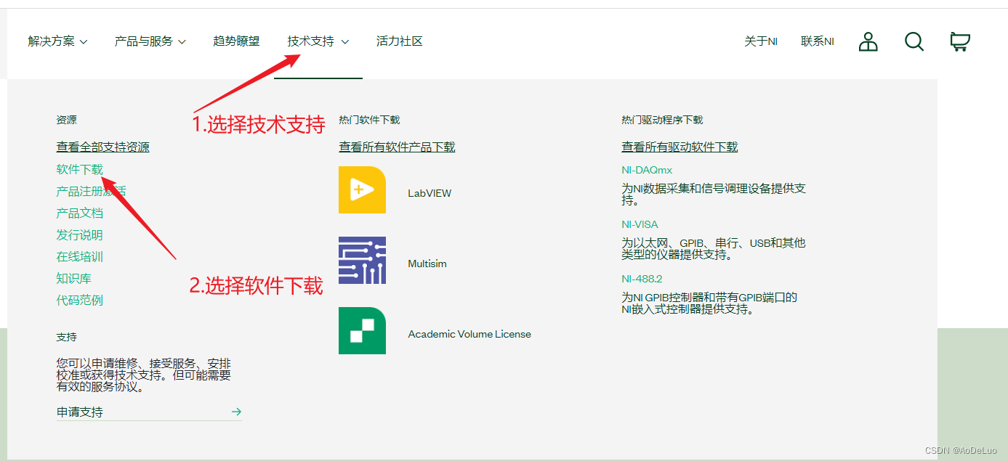The height and width of the screenshot is (461, 1008).
Task: Open the 在线培训 link
Action: pyautogui.click(x=80, y=256)
